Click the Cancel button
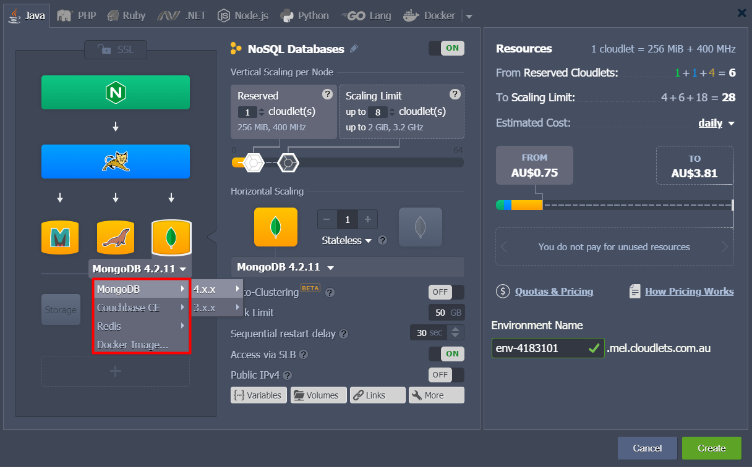 647,448
